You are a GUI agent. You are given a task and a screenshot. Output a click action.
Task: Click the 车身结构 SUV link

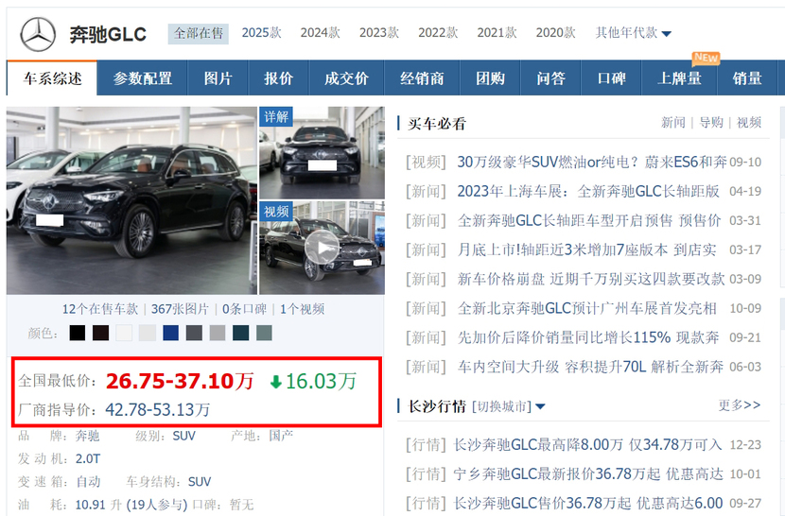(x=200, y=482)
